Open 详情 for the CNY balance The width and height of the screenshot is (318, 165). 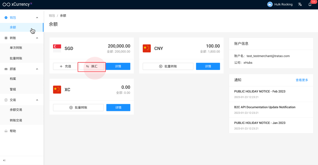pos(208,66)
